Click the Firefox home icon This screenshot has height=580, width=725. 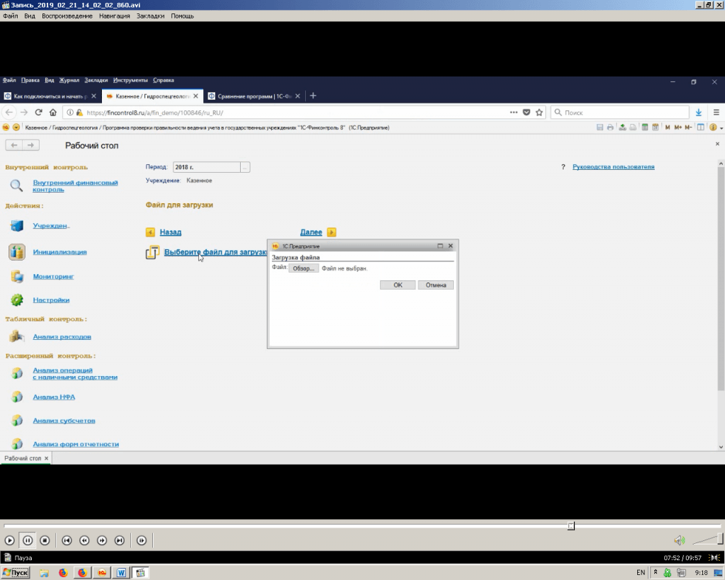click(53, 113)
